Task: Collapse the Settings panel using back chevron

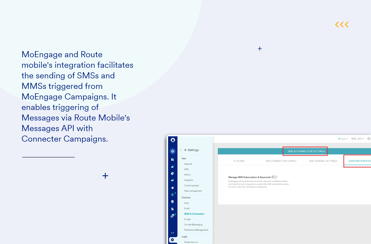Action: 180,150
